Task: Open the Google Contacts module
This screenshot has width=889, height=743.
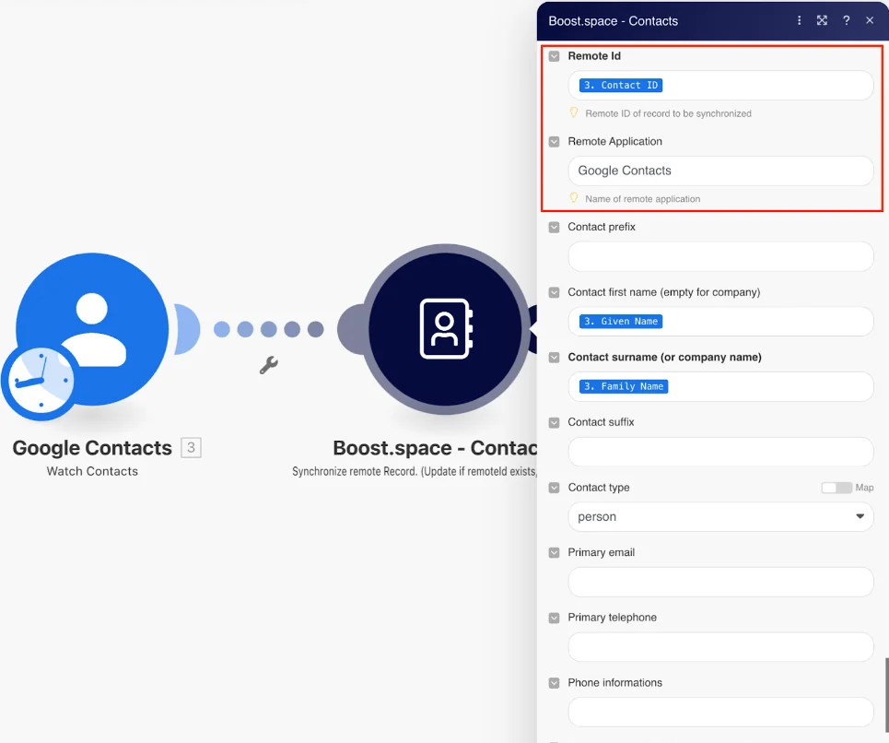Action: click(92, 329)
